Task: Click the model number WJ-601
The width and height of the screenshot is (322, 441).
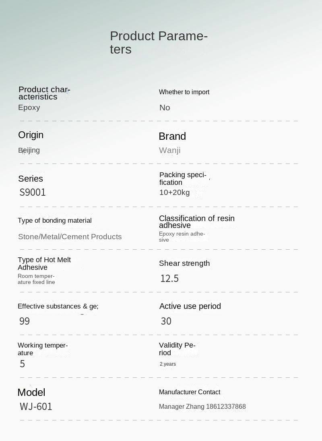Action: pos(36,406)
